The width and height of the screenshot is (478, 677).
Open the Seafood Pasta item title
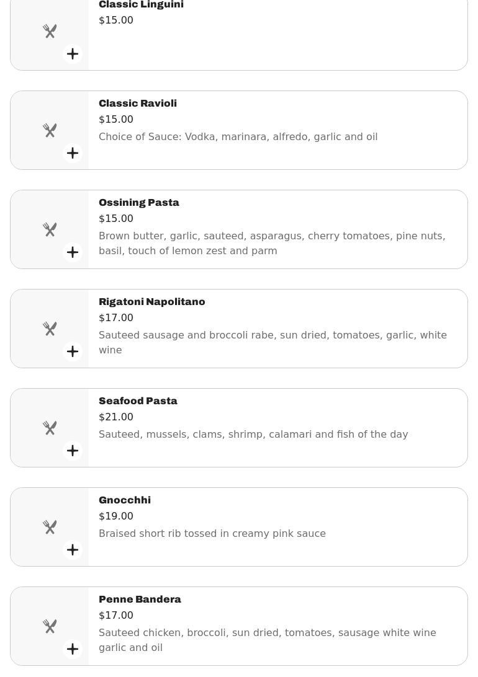138,401
